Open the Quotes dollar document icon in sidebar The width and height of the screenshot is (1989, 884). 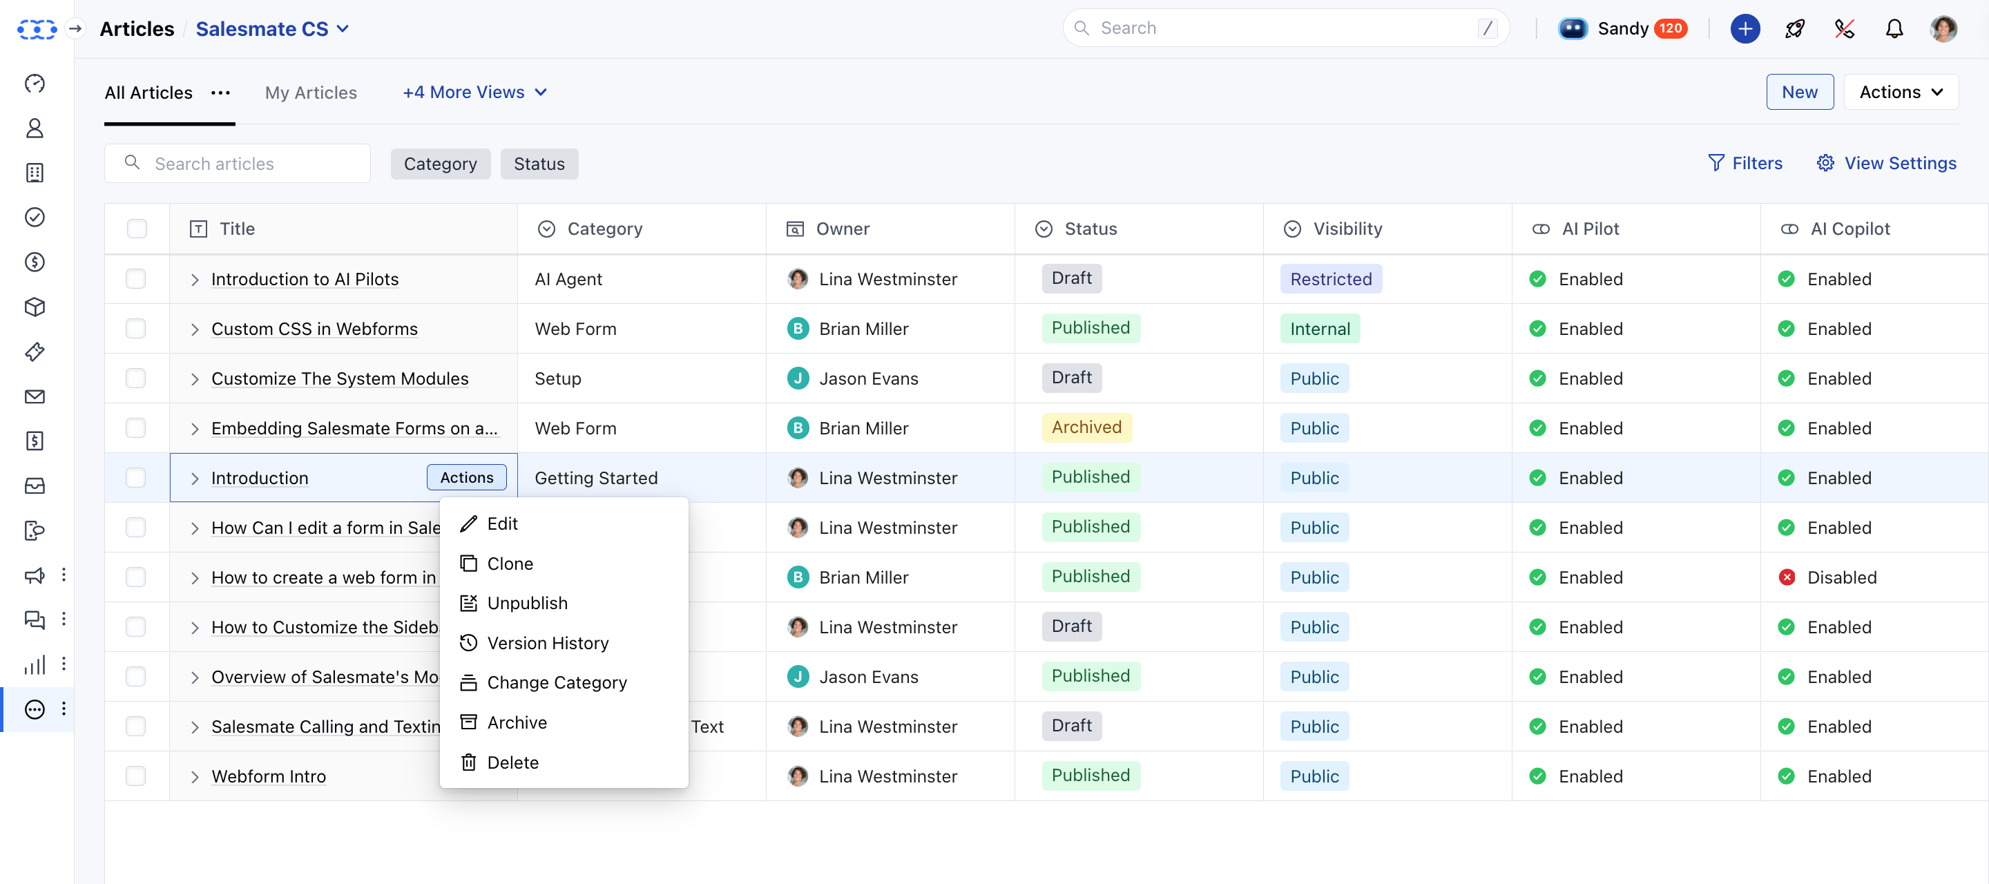click(x=35, y=441)
